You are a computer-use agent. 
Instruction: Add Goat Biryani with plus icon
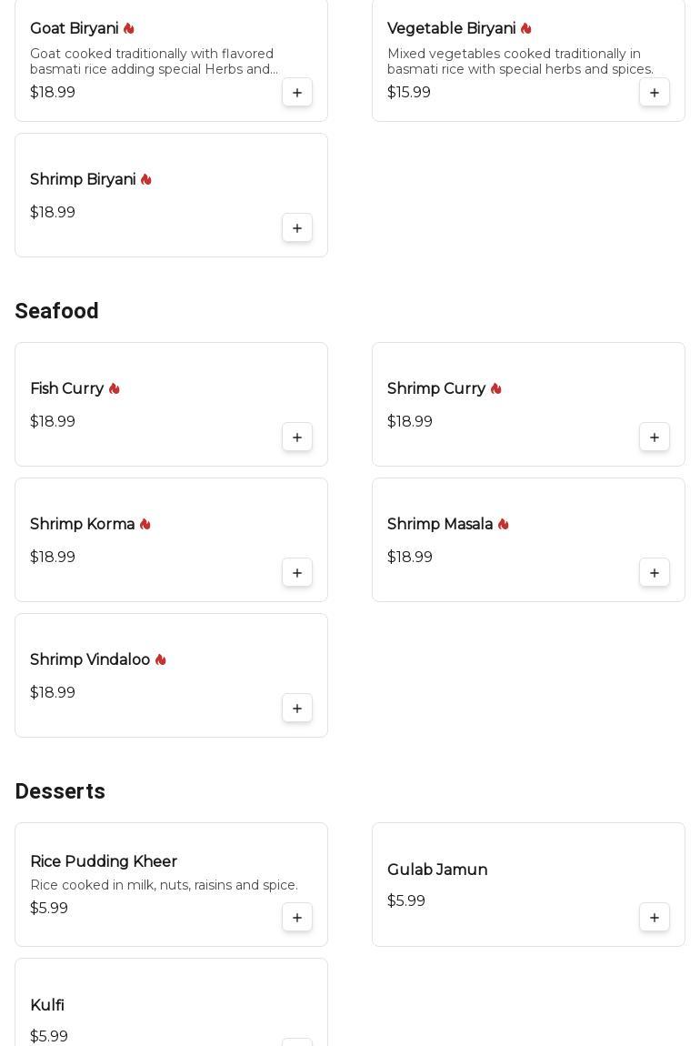coord(297,93)
